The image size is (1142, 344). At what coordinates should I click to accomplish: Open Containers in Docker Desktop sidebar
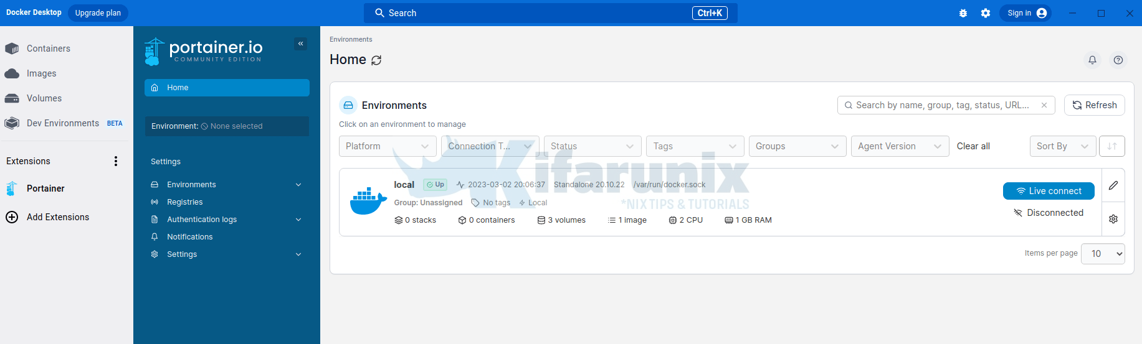click(x=49, y=49)
